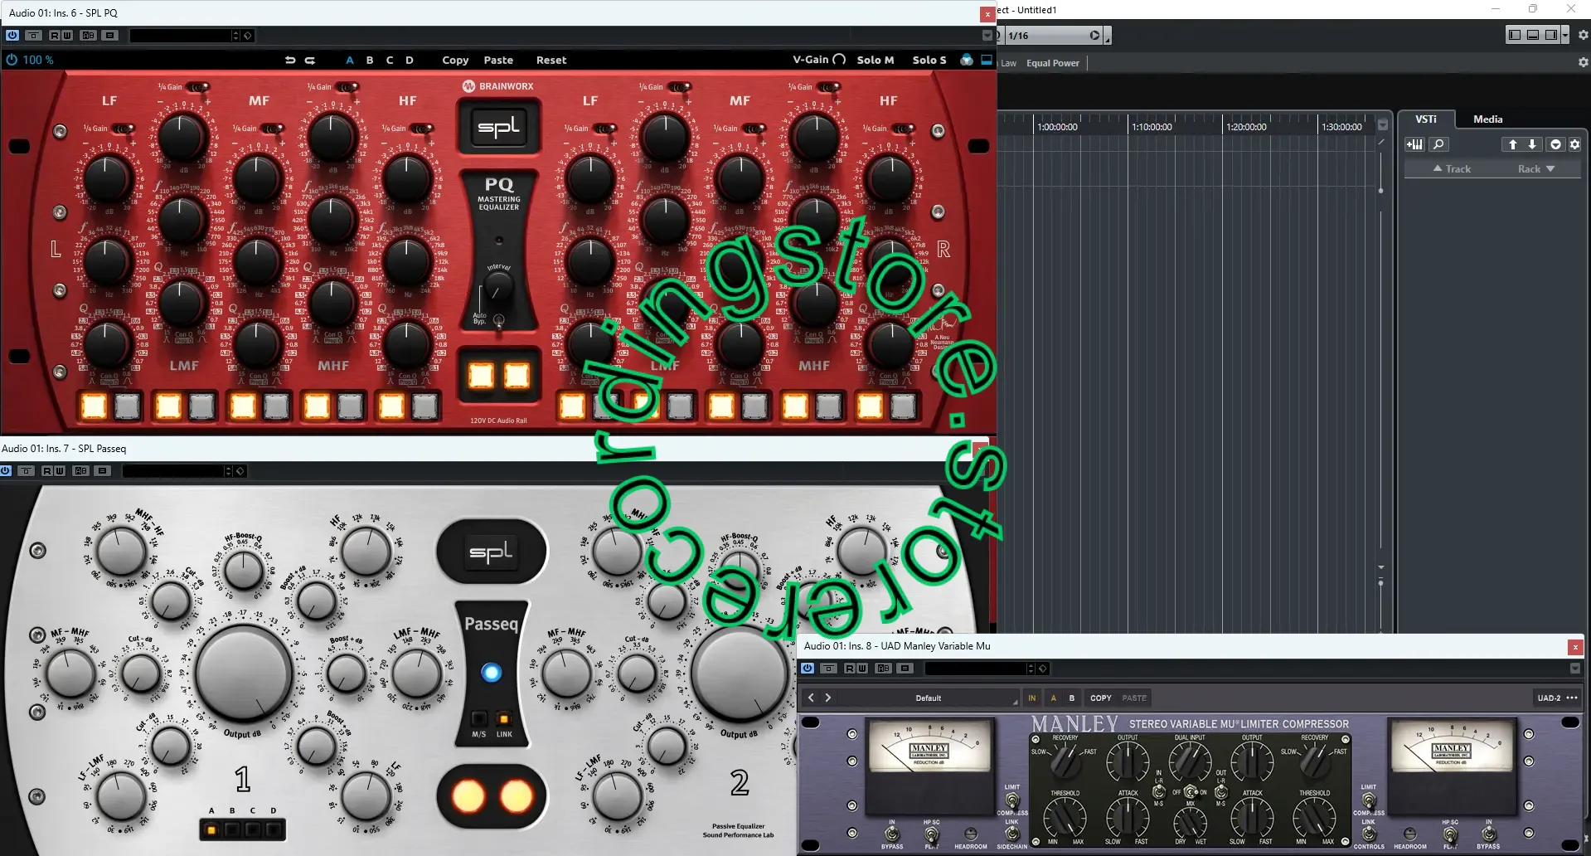This screenshot has width=1591, height=856.
Task: Select preset bank C in SPL PQ
Action: 390,60
